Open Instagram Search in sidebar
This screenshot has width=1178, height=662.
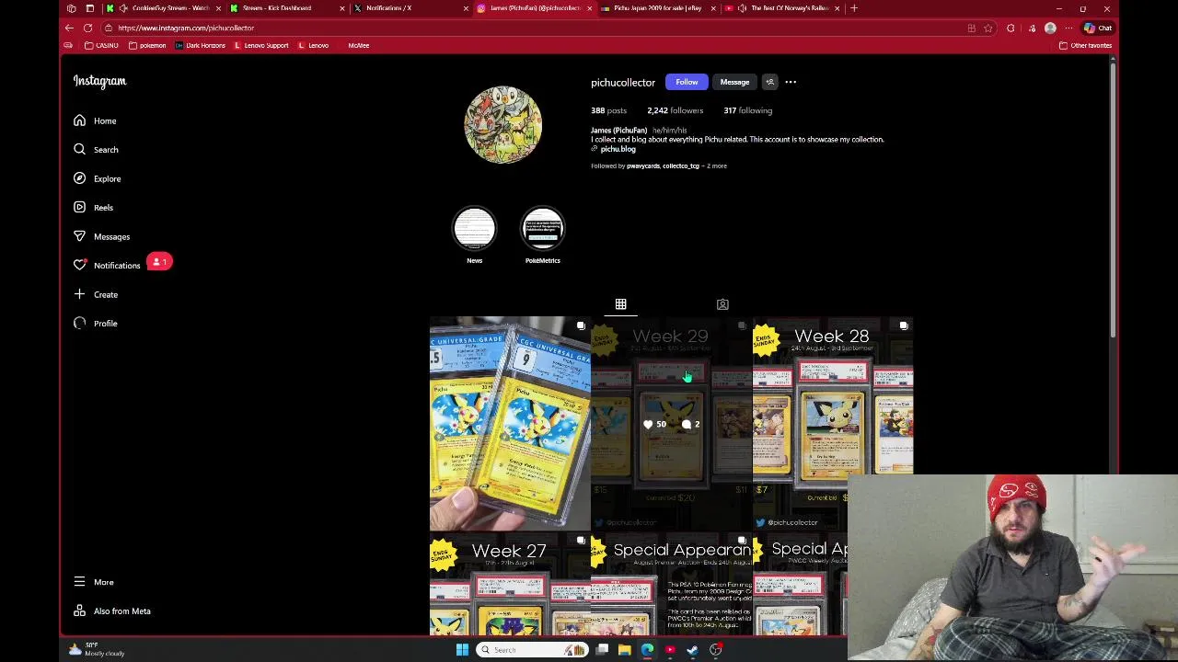(x=95, y=150)
